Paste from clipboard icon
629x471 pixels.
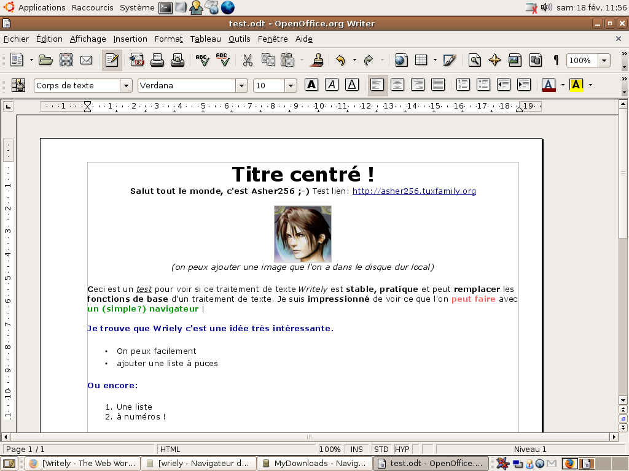click(287, 60)
